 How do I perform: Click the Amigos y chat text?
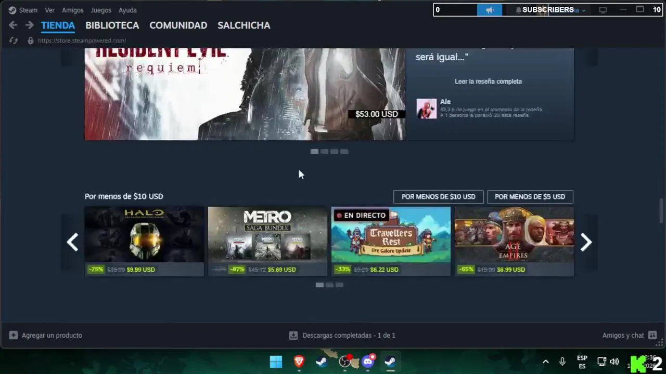coord(623,336)
